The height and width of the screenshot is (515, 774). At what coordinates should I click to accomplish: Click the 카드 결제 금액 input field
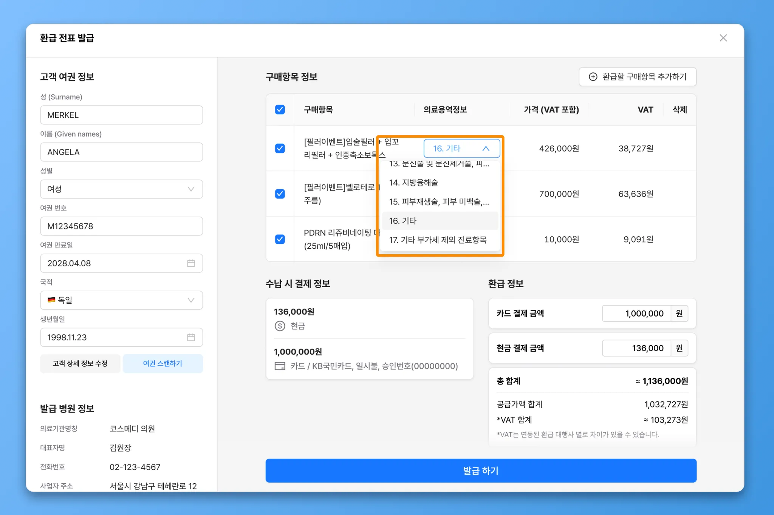pos(636,313)
